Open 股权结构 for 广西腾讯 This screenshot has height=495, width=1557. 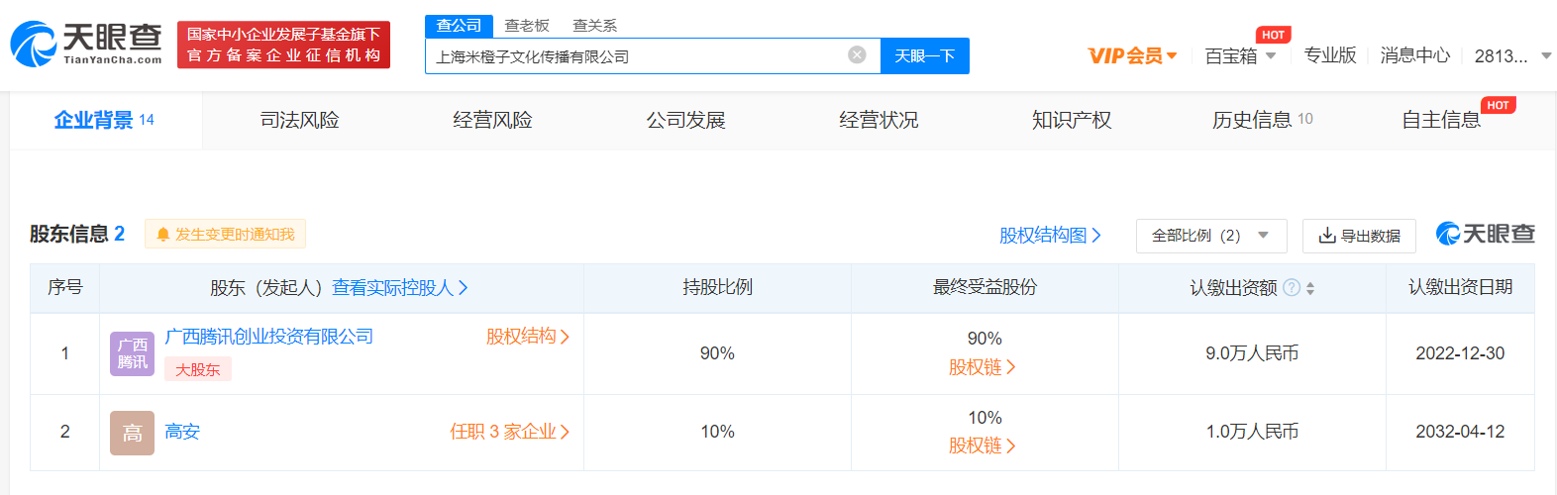(x=528, y=337)
